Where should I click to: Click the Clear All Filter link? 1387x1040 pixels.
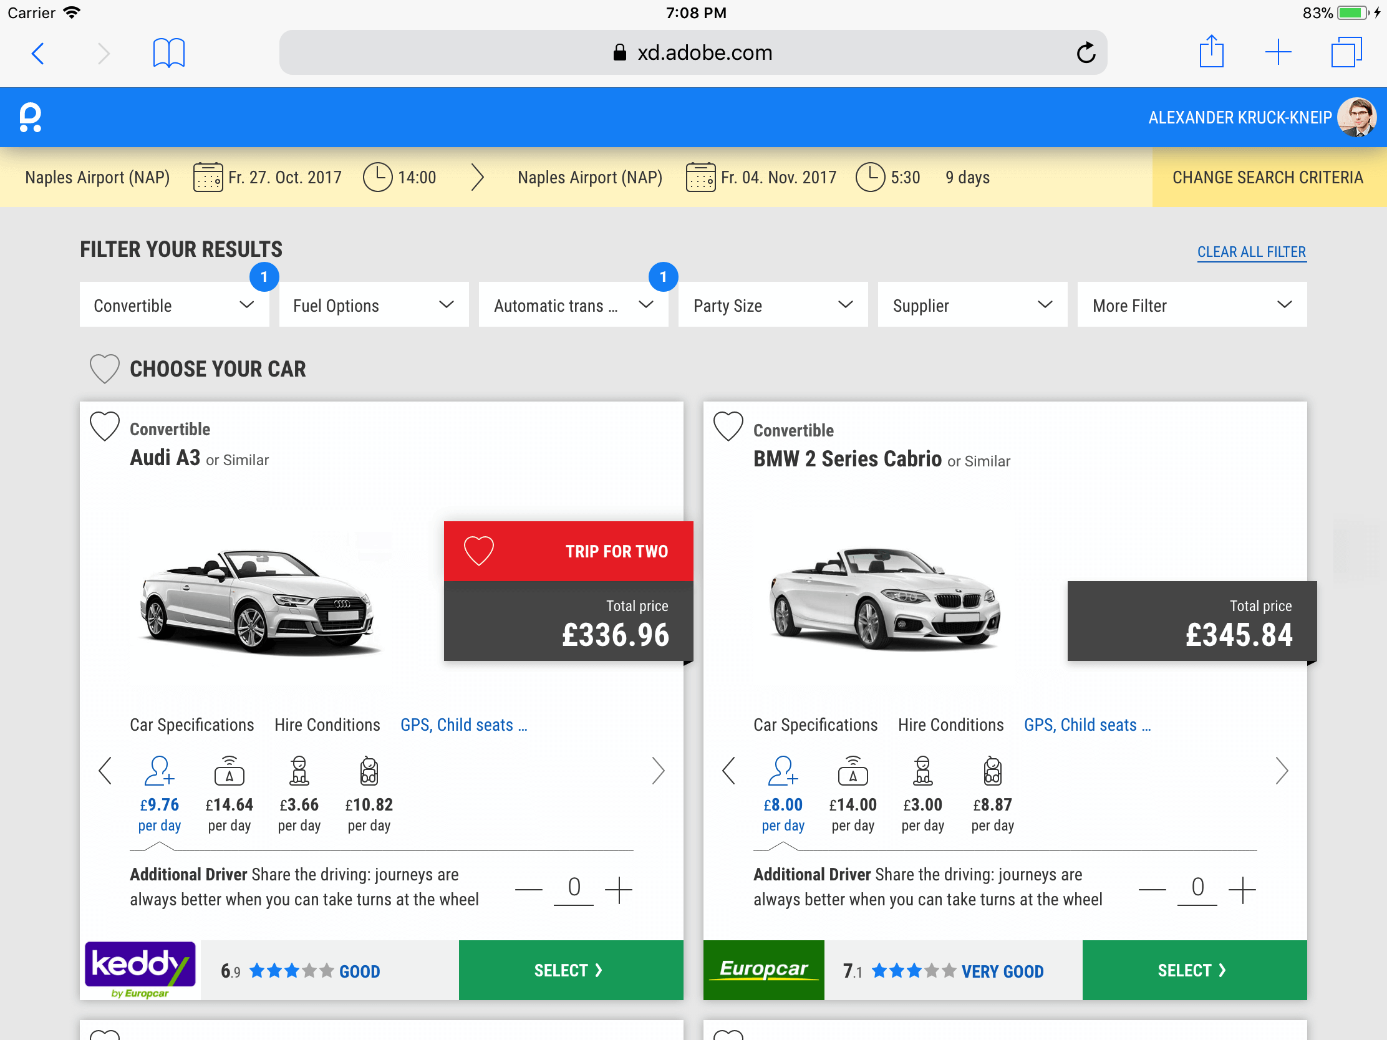(x=1252, y=252)
